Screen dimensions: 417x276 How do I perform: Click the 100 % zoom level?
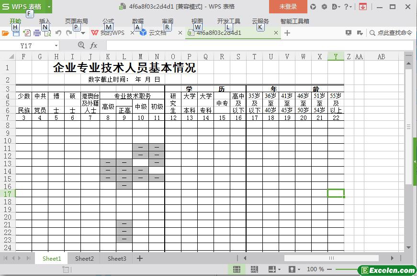click(316, 269)
